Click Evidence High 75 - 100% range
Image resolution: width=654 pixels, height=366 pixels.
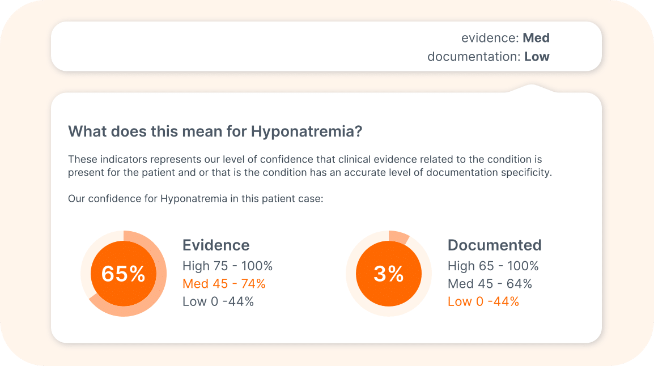coord(227,266)
